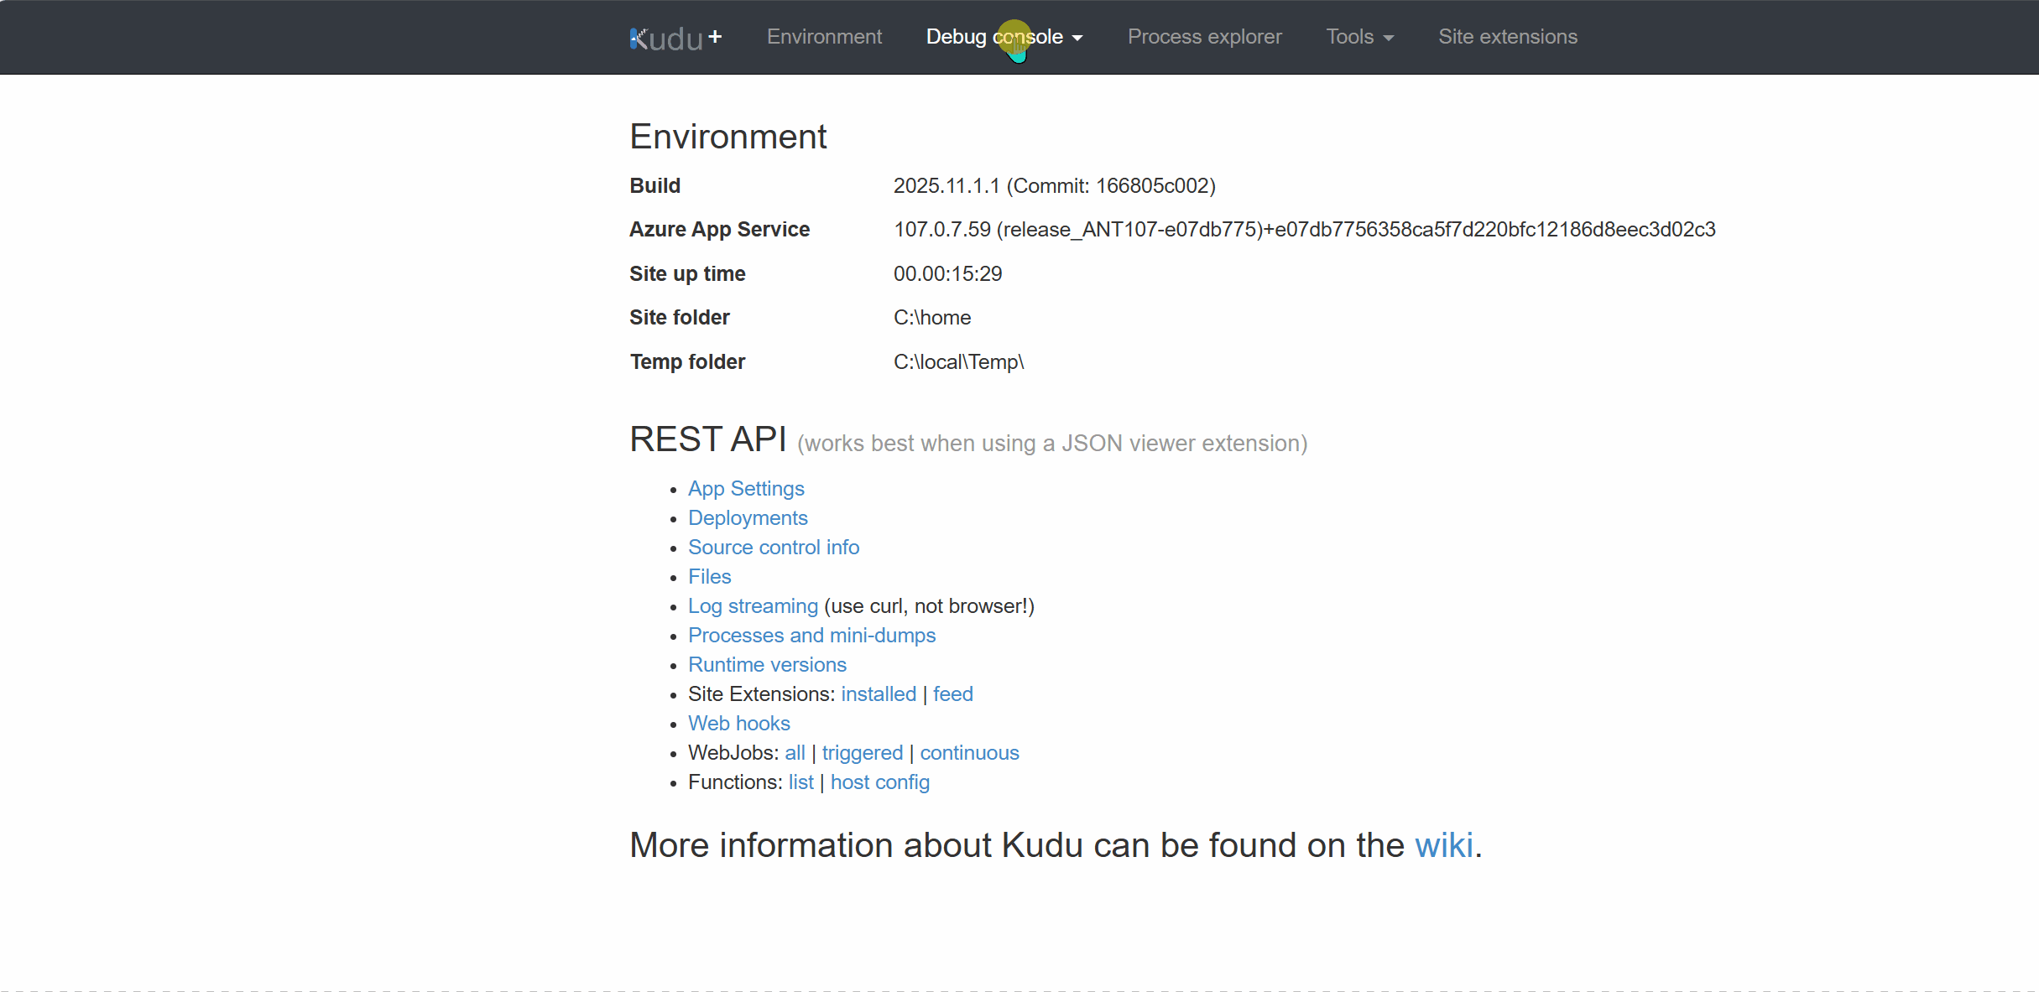Screen dimensions: 2039x992
Task: Follow the Deployments API link
Action: (x=747, y=518)
